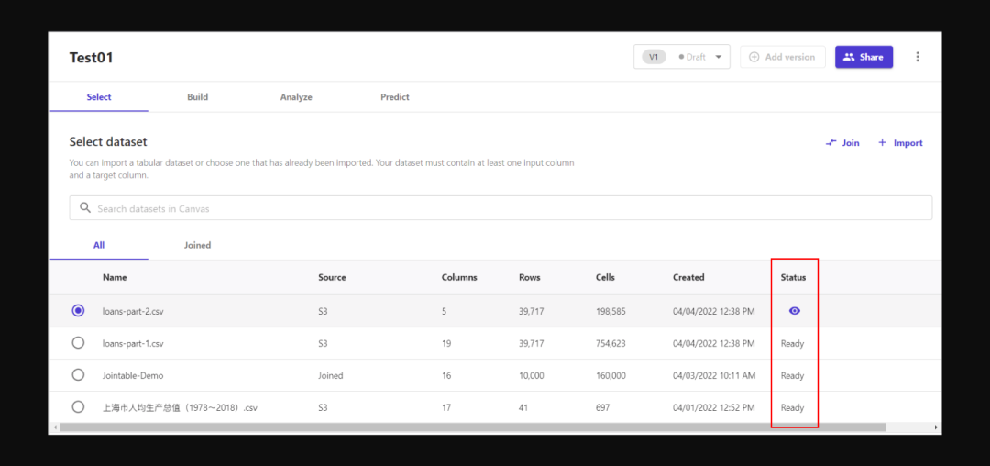Image resolution: width=990 pixels, height=466 pixels.
Task: Click the Source column header
Action: click(332, 277)
